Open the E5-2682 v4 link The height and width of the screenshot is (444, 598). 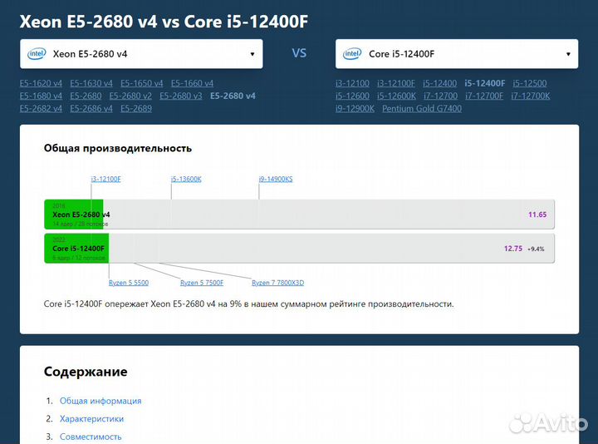coord(41,108)
